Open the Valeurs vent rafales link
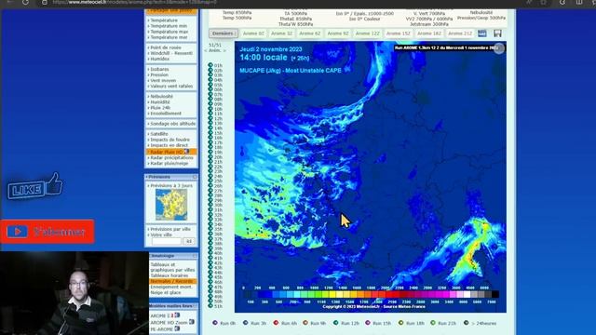 coord(171,87)
